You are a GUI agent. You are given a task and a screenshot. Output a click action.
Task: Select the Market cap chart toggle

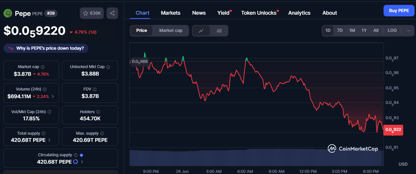(171, 31)
